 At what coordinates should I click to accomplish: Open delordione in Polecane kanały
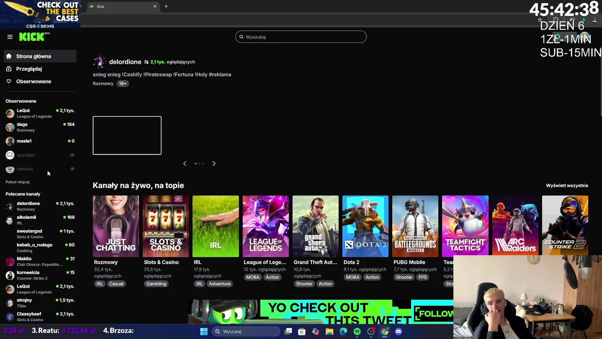coord(40,206)
